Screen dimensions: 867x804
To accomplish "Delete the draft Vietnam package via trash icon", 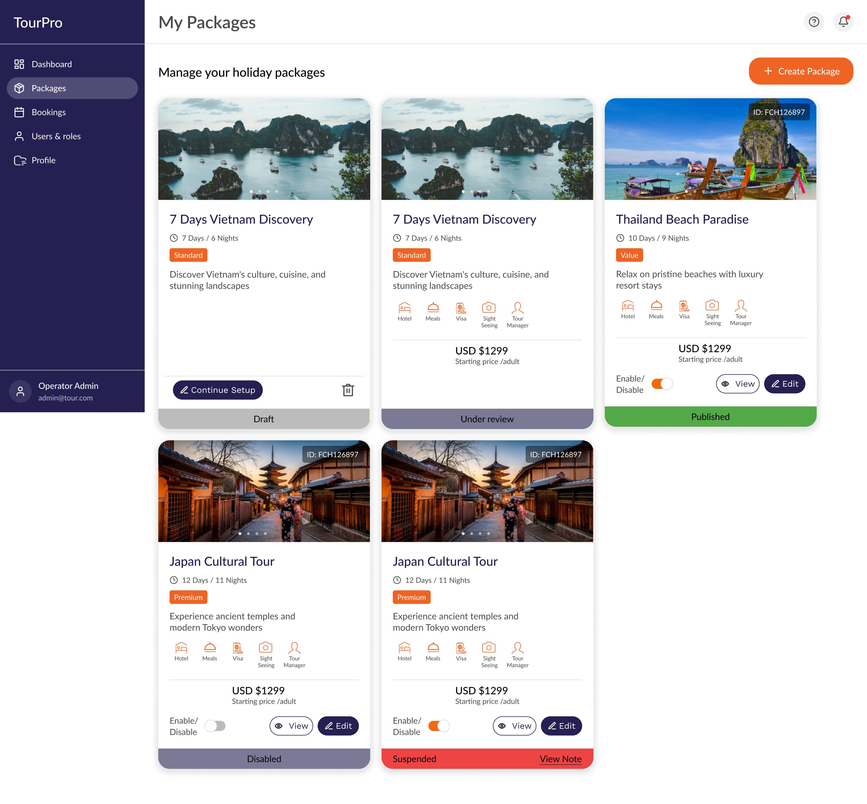I will coord(348,390).
